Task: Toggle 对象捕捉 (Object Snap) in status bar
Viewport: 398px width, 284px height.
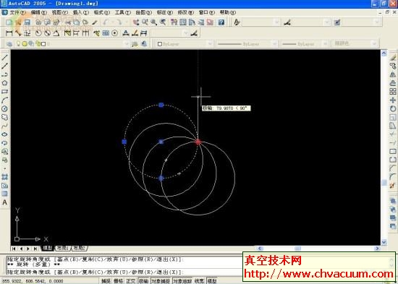Action: pyautogui.click(x=161, y=281)
